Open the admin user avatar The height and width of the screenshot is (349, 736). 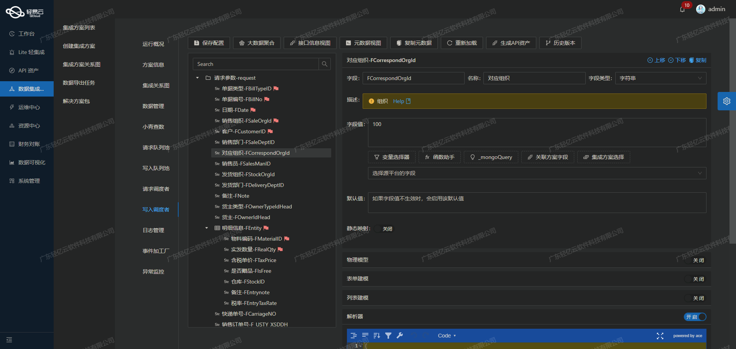coord(701,9)
